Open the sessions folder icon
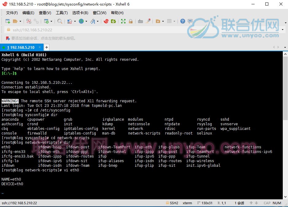 pyautogui.click(x=15, y=21)
